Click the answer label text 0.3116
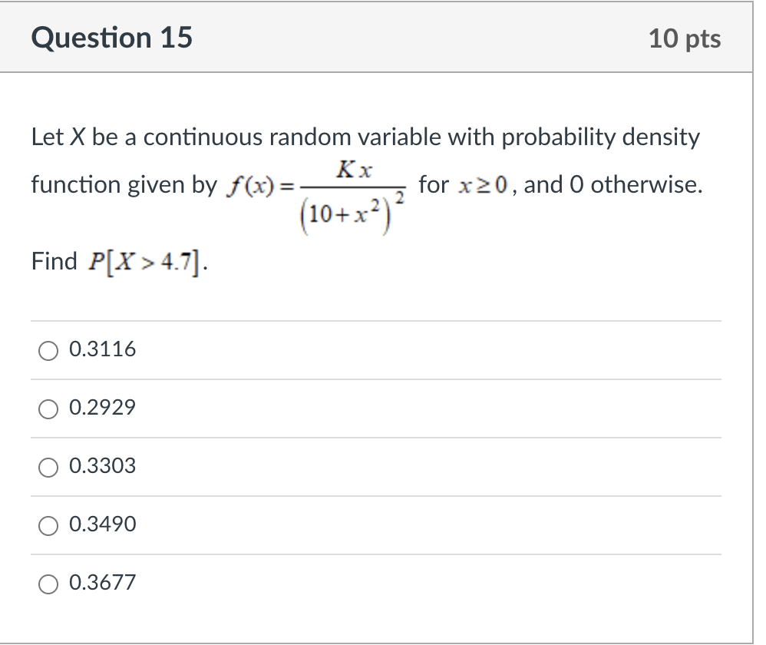The width and height of the screenshot is (766, 645). [x=102, y=349]
